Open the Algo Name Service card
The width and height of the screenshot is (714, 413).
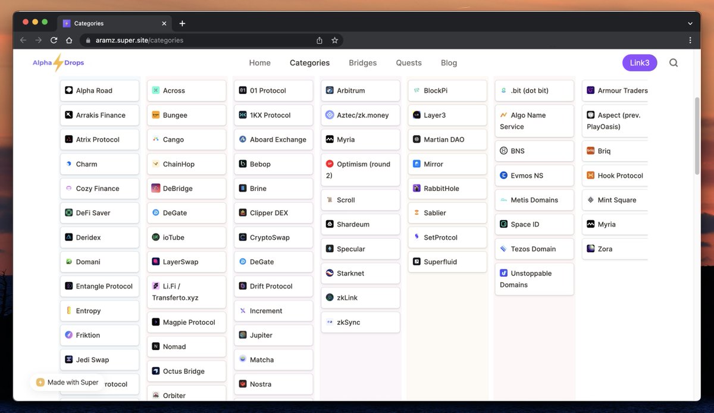534,121
